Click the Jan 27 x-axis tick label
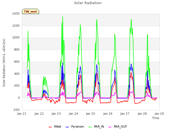This screenshot has height=132, width=176. (125, 114)
